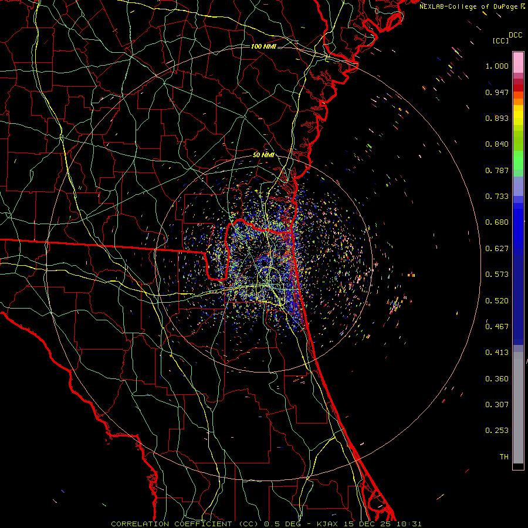Image resolution: width=528 pixels, height=528 pixels.
Task: Click the 50 NMI range ring label
Action: (x=263, y=155)
